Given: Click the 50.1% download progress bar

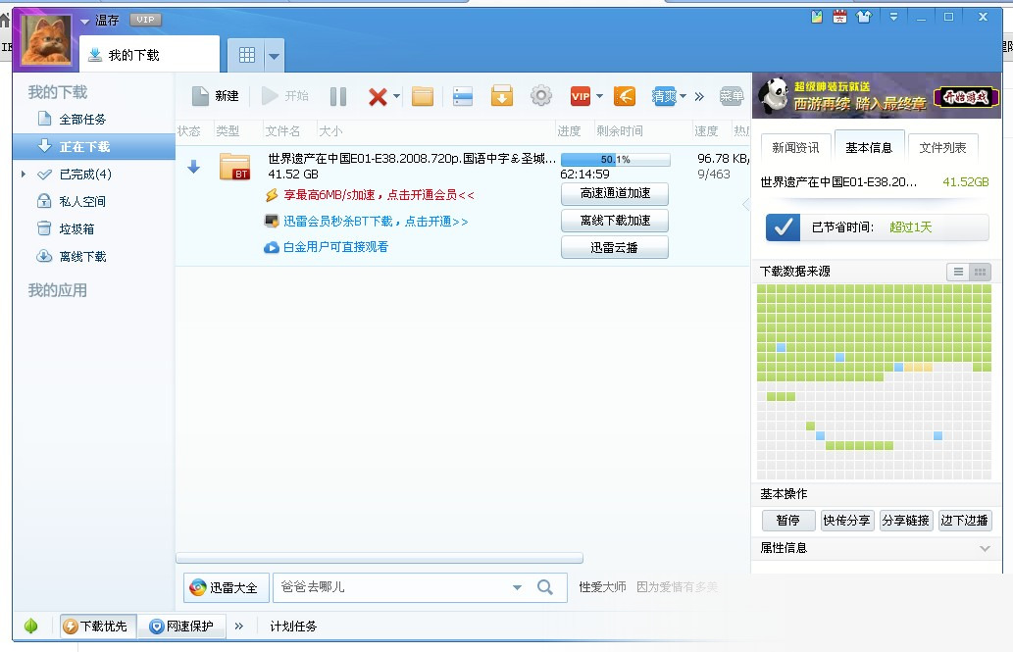Looking at the screenshot, I should tap(615, 159).
